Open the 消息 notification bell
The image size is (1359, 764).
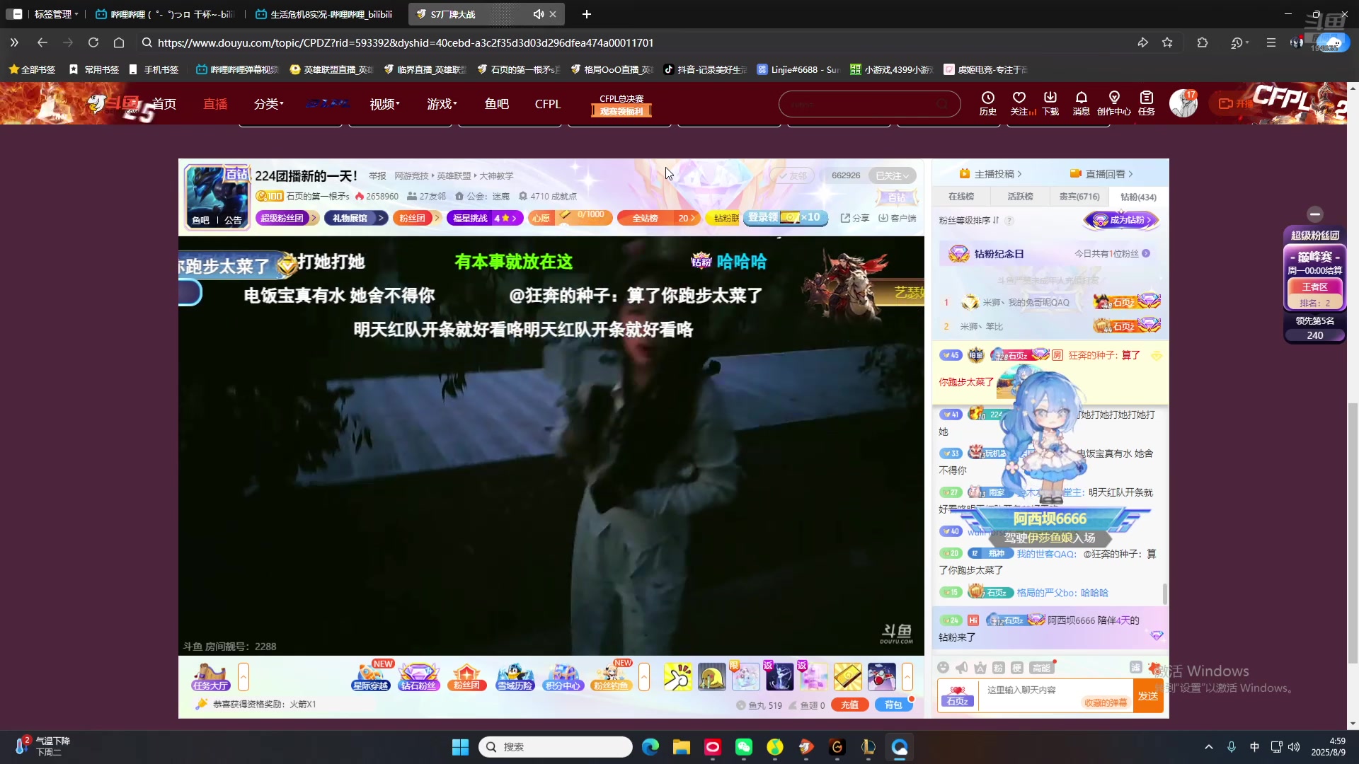[x=1081, y=103]
